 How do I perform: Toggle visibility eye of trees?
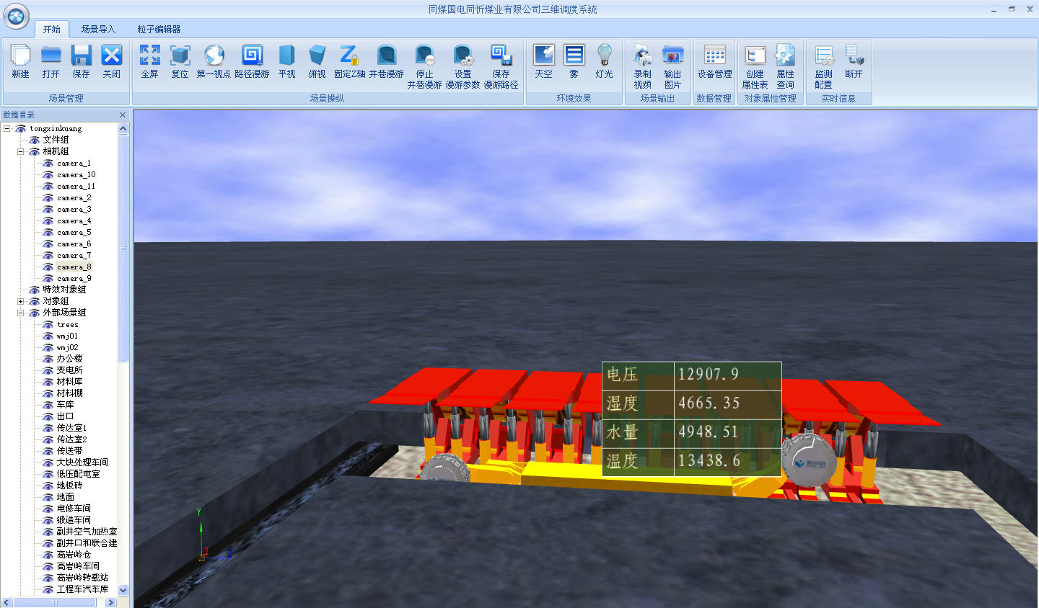point(48,325)
